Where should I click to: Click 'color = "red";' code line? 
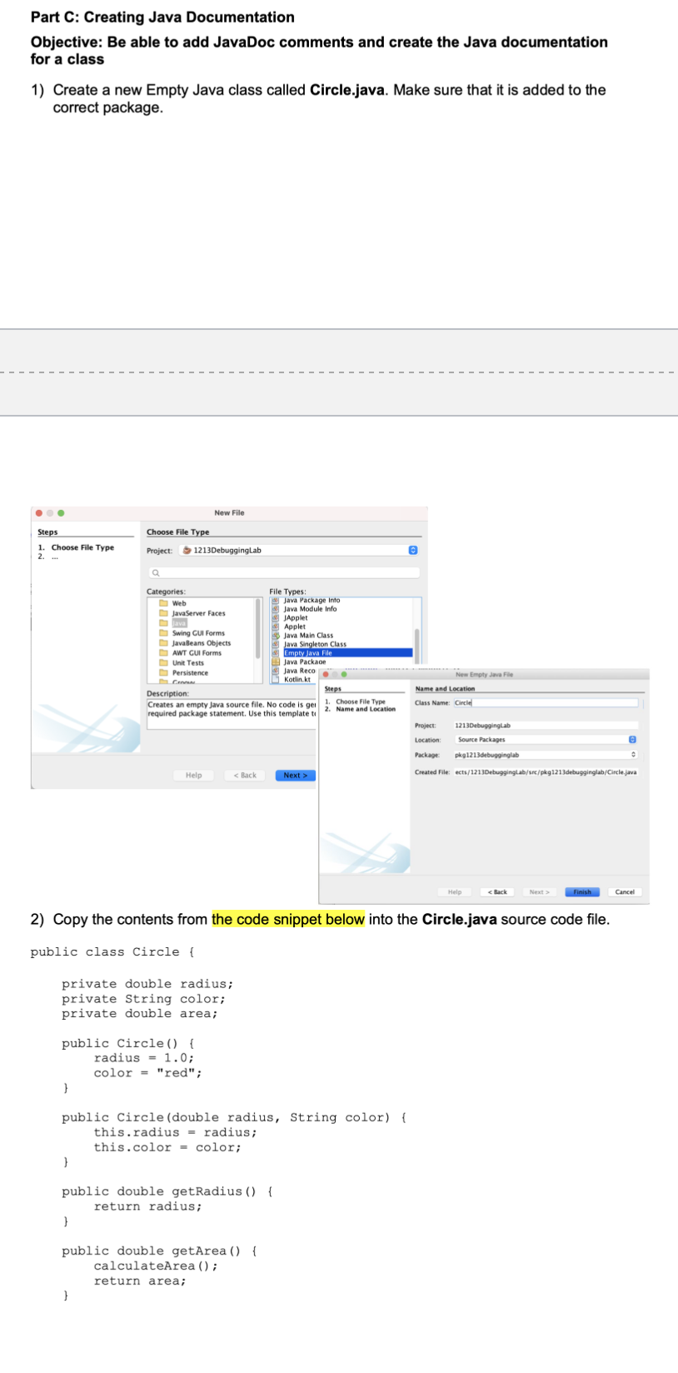147,1073
